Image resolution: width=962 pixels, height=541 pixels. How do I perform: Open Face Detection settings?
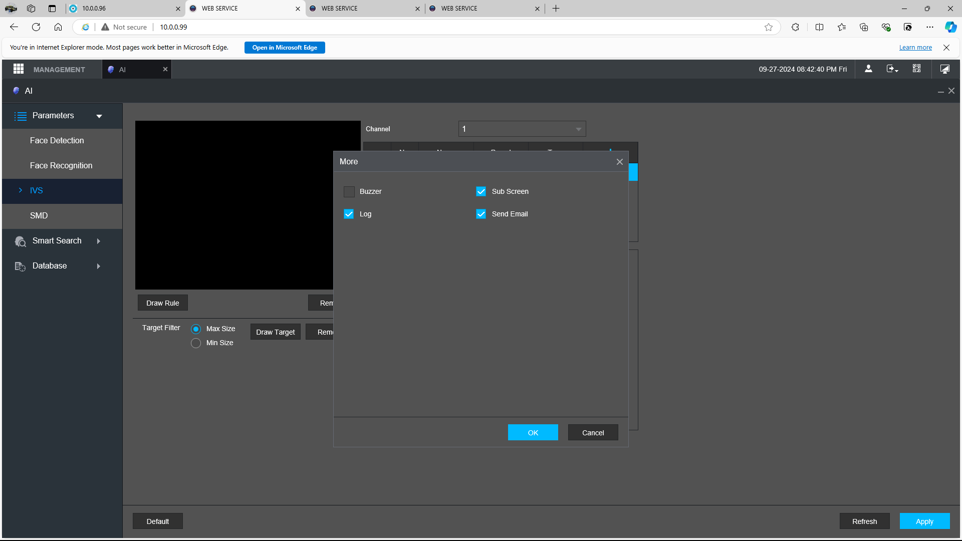62,141
